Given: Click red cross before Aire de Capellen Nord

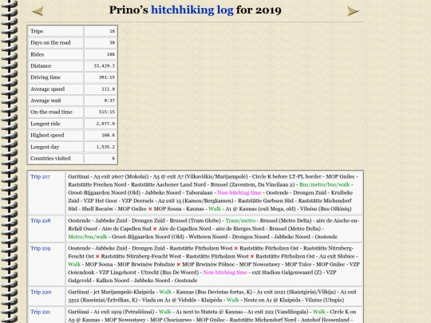Looking at the screenshot, I should pos(155,229).
